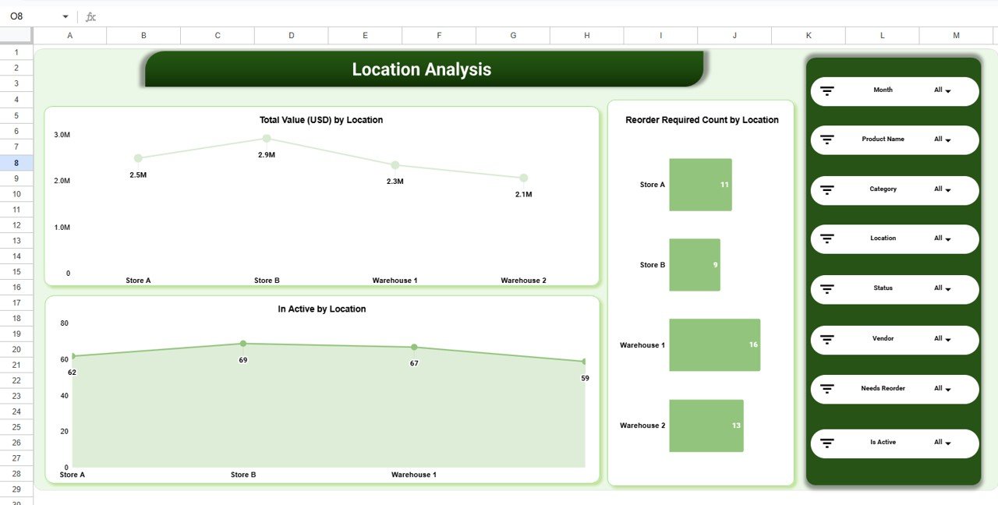The height and width of the screenshot is (505, 998).
Task: Click the filter icon on the Status slicer
Action: (x=827, y=289)
